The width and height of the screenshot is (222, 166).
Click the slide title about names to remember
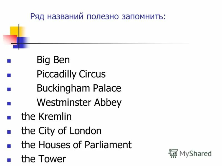tap(98, 17)
